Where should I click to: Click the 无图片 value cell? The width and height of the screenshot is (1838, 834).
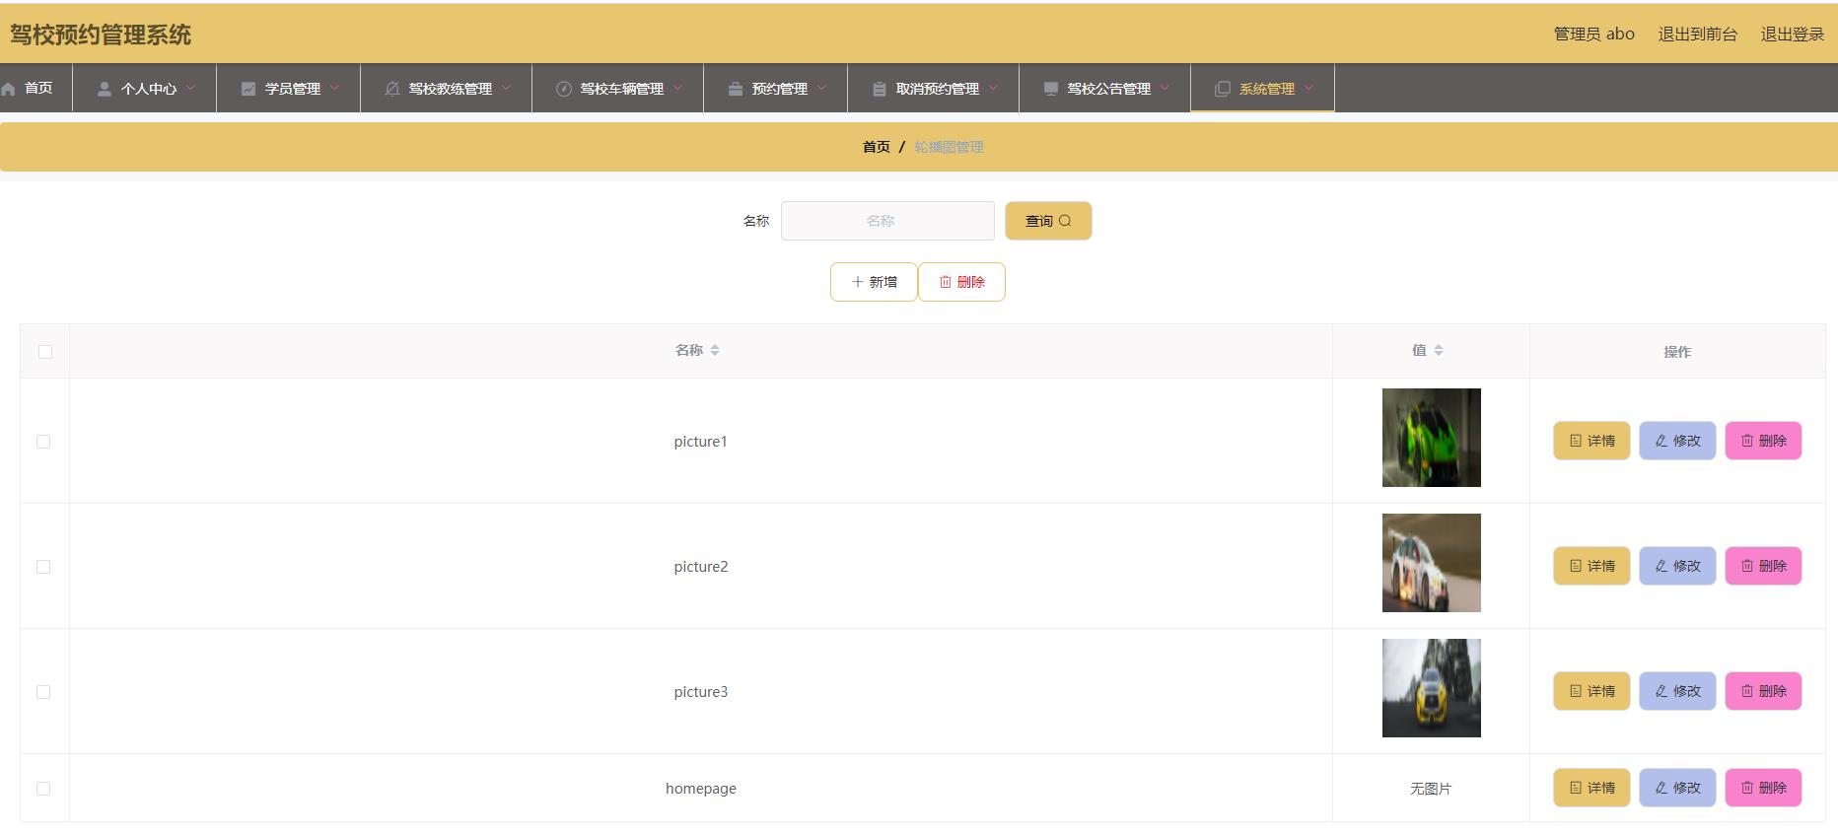[1431, 789]
